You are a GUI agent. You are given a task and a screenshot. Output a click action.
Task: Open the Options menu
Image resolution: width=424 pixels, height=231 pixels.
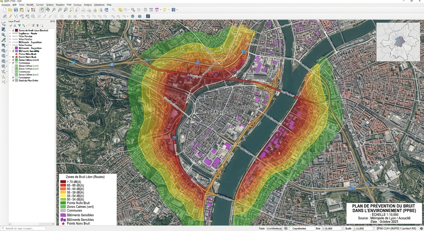(50, 5)
